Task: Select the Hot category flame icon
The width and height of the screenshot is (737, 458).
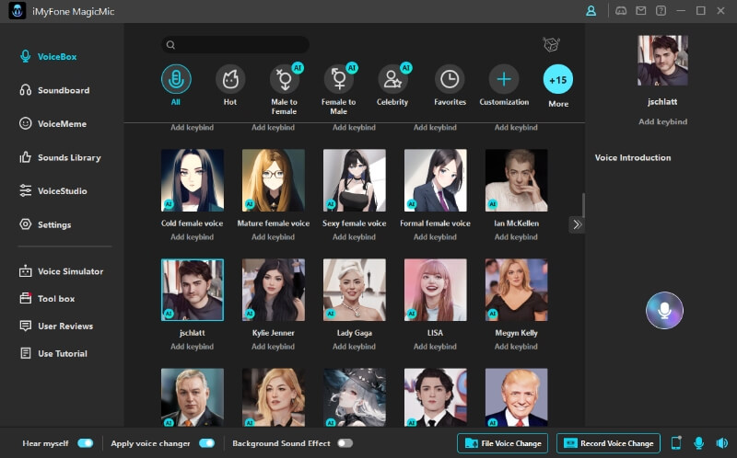Action: 230,79
